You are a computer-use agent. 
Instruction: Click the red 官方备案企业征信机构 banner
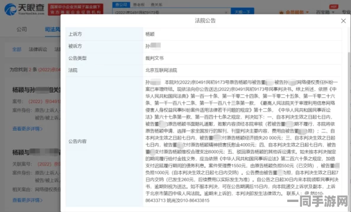pos(76,9)
